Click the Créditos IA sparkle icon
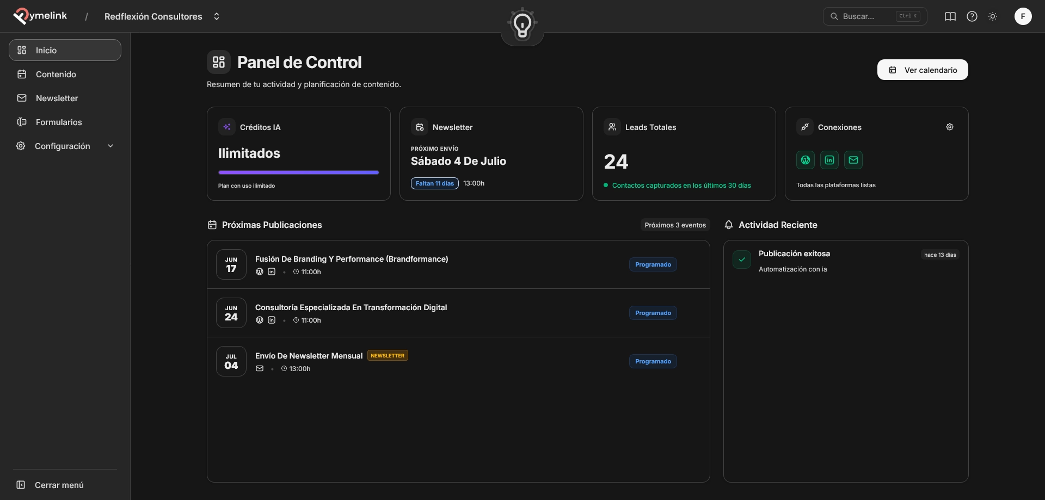 [227, 127]
